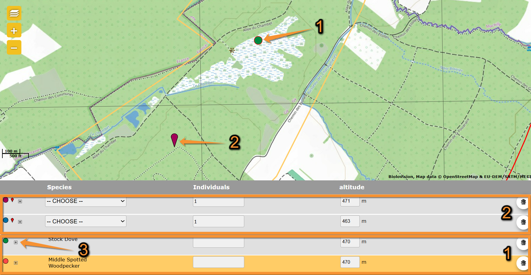Viewport: 531px width, 275px height.
Task: Remove the Middle Spotted Woodpecker entry
Action: point(523,263)
